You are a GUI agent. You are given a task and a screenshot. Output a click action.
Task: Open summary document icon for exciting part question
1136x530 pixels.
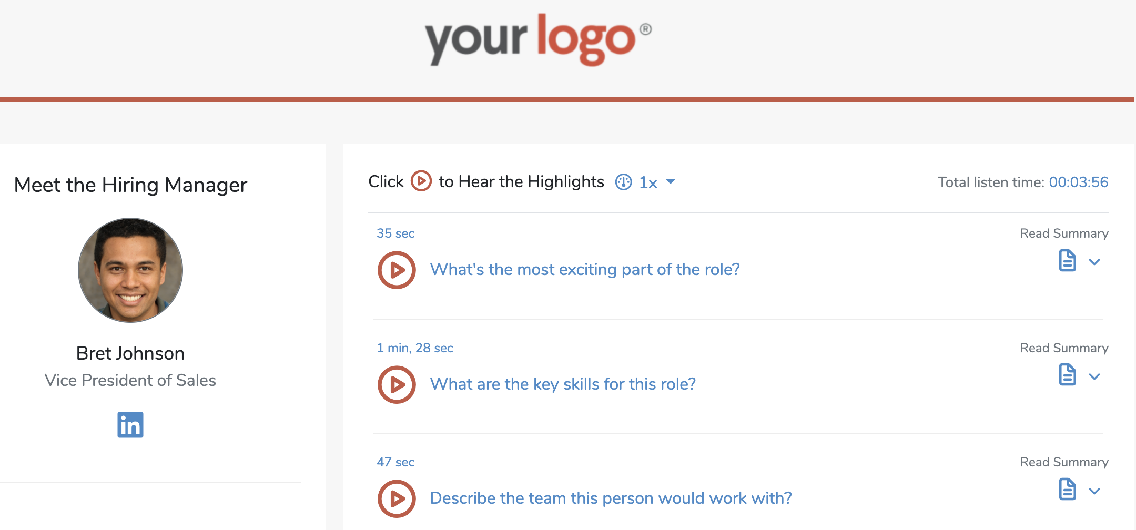pos(1067,261)
